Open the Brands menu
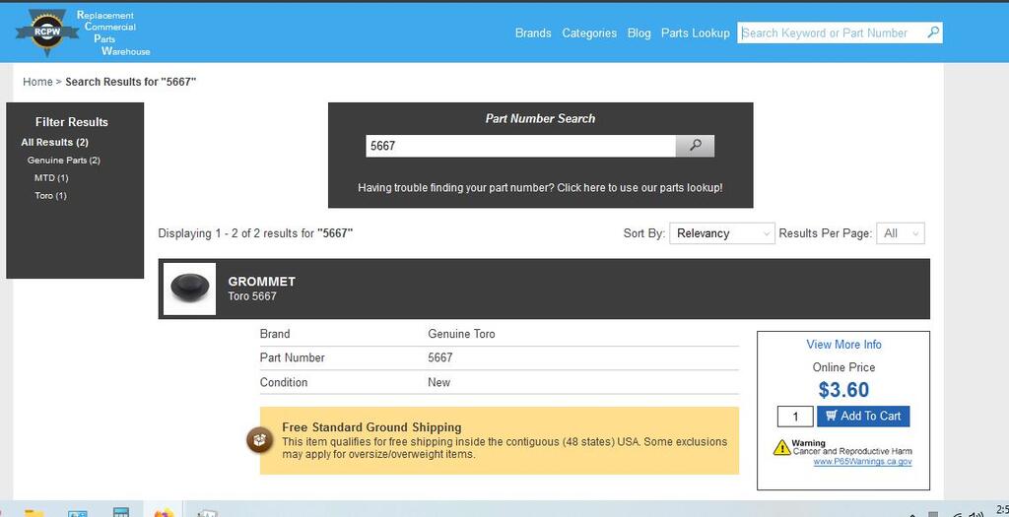 [533, 32]
